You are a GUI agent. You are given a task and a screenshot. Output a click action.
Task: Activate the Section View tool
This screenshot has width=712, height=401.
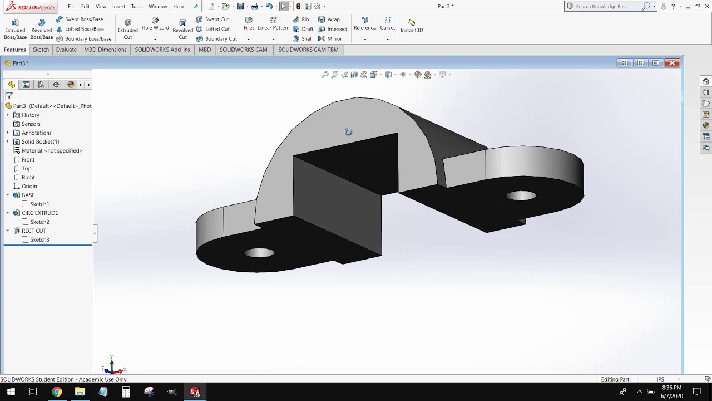tap(354, 75)
